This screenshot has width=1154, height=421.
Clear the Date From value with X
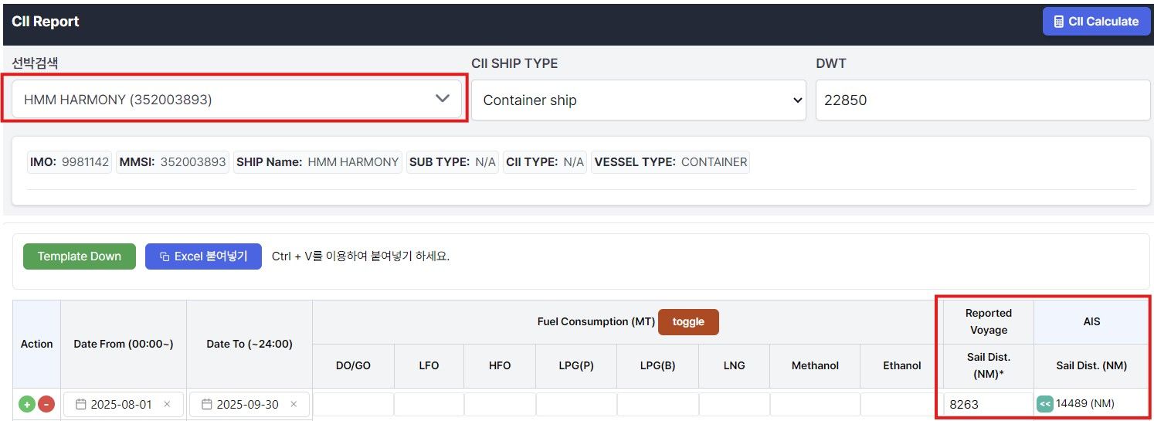tap(167, 404)
